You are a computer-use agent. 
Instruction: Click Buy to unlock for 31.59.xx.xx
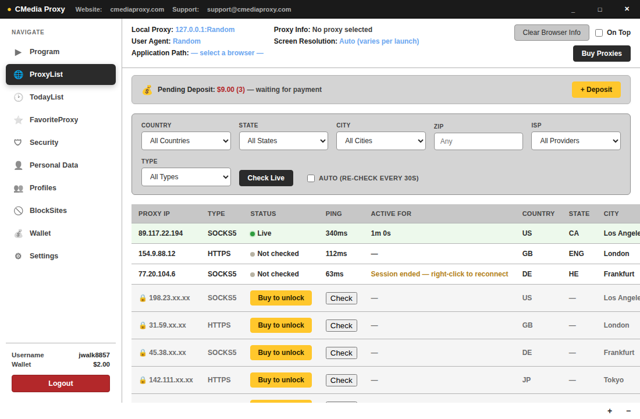tap(281, 325)
